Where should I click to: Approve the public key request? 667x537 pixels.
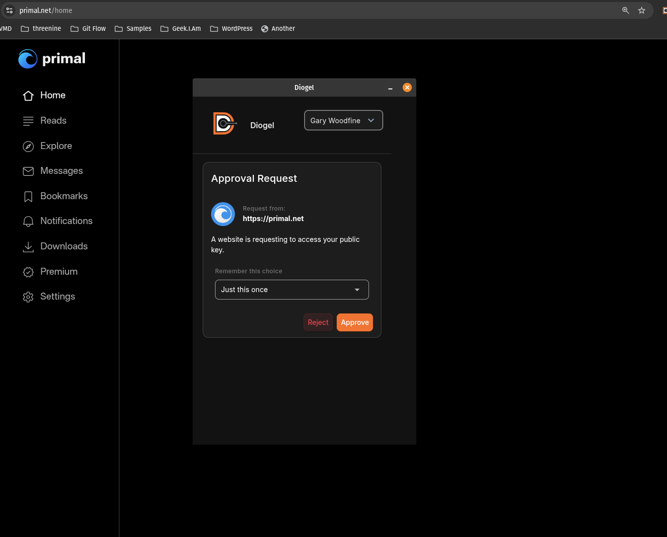coord(355,322)
